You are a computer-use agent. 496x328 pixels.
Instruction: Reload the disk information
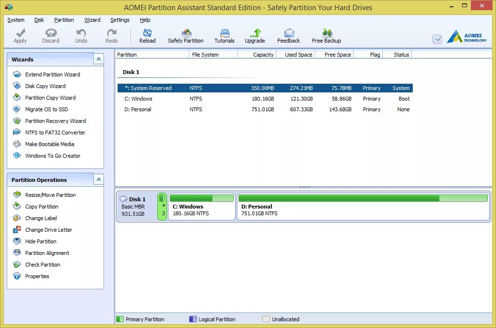148,36
